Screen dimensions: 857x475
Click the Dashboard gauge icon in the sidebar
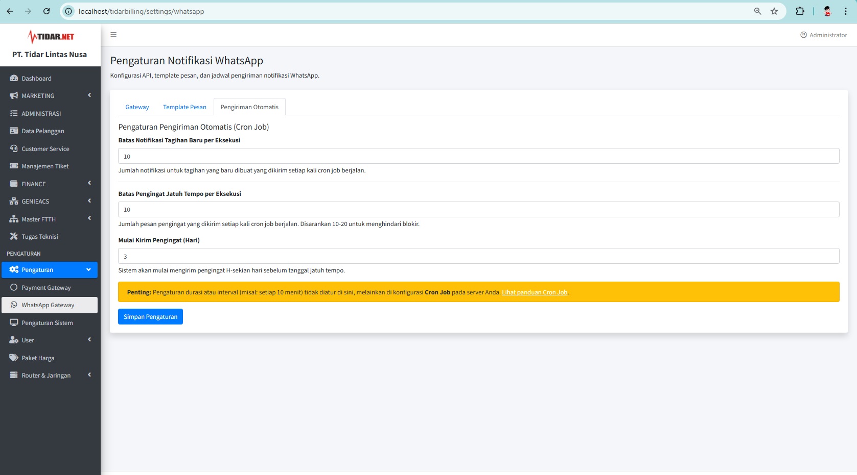14,79
